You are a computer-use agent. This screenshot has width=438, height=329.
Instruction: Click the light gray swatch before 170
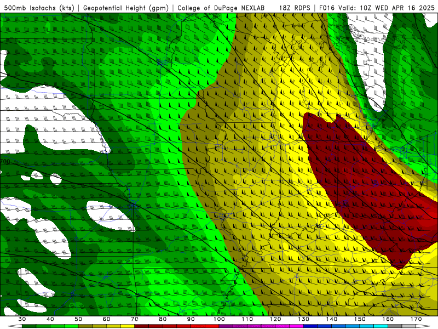[x=408, y=326]
